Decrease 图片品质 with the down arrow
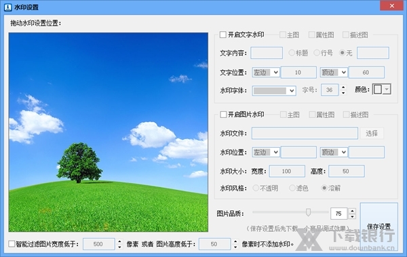Viewport: 407px width, 257px height. (x=352, y=216)
